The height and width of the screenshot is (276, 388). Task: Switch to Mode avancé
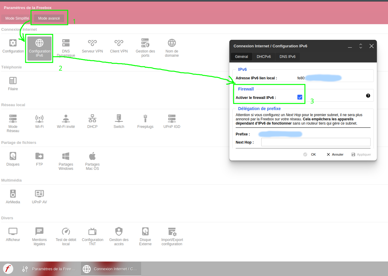coord(49,18)
